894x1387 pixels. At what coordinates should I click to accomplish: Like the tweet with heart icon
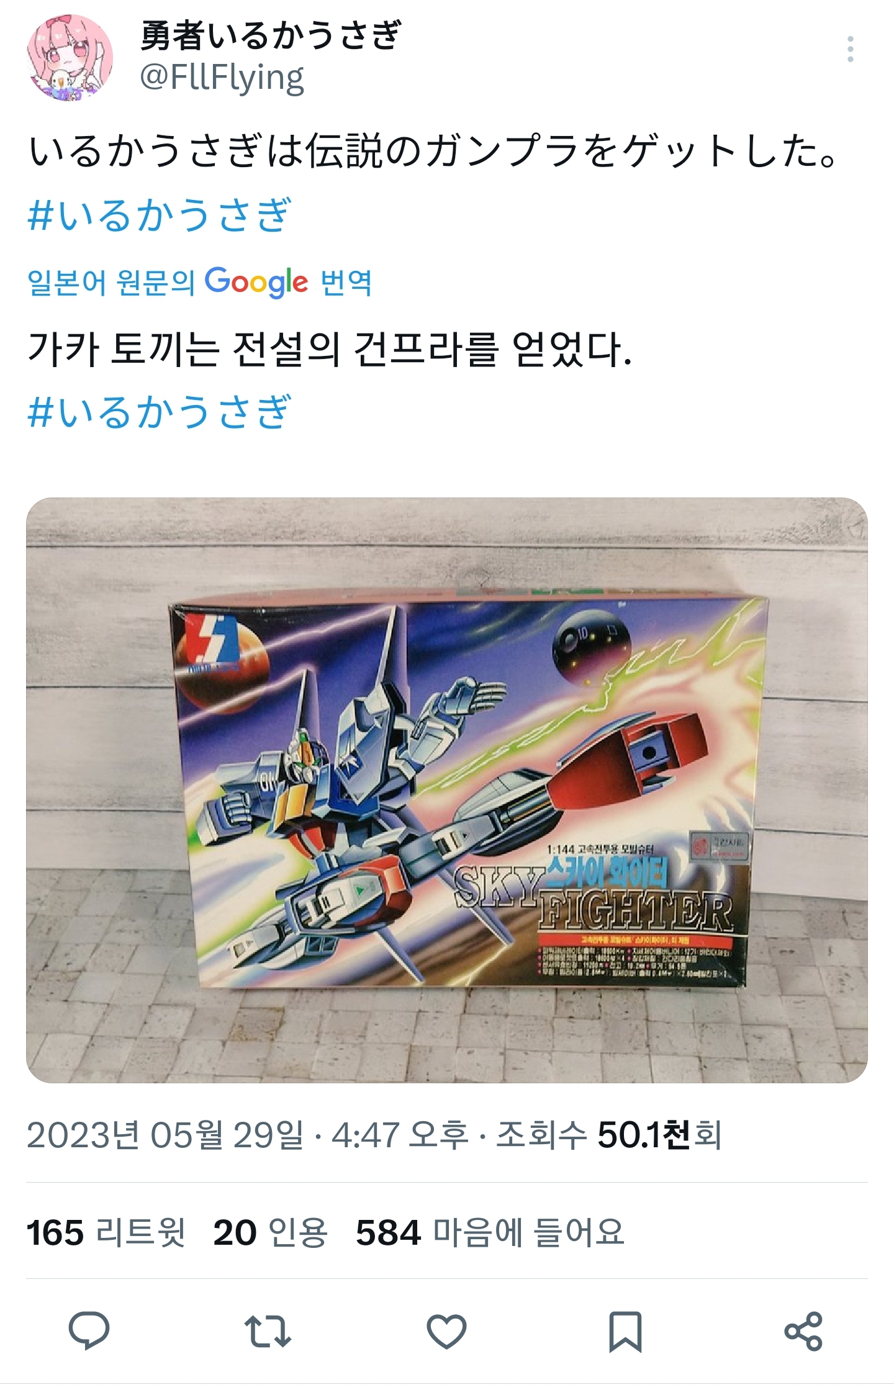[x=446, y=1331]
